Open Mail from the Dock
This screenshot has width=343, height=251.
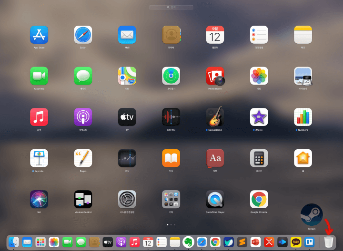click(x=27, y=242)
